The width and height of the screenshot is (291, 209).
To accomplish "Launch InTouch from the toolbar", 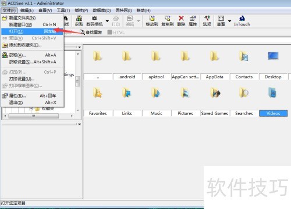I will click(242, 21).
